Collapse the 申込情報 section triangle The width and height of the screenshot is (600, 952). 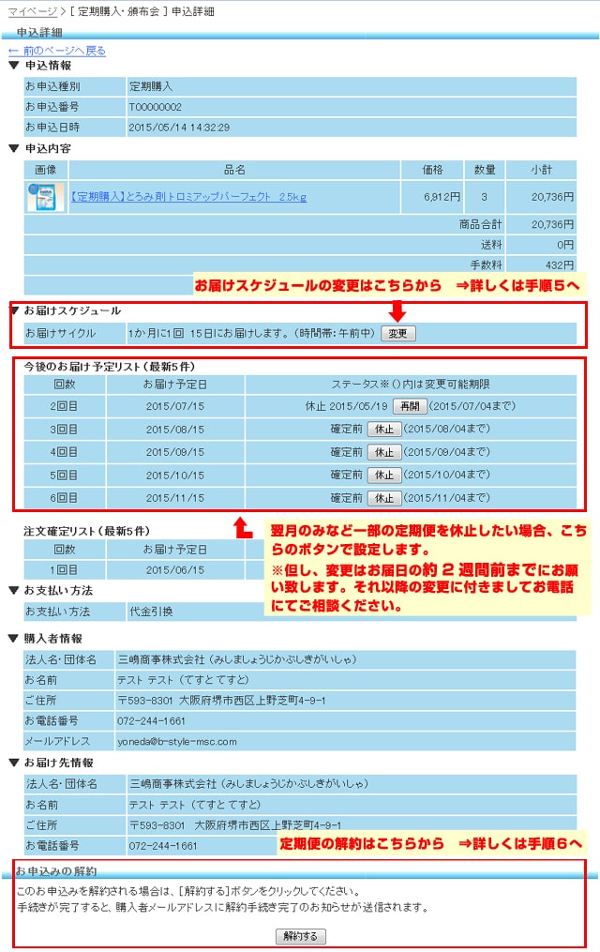[14, 65]
